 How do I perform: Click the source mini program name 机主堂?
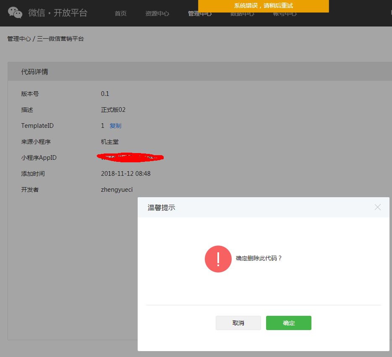point(110,142)
